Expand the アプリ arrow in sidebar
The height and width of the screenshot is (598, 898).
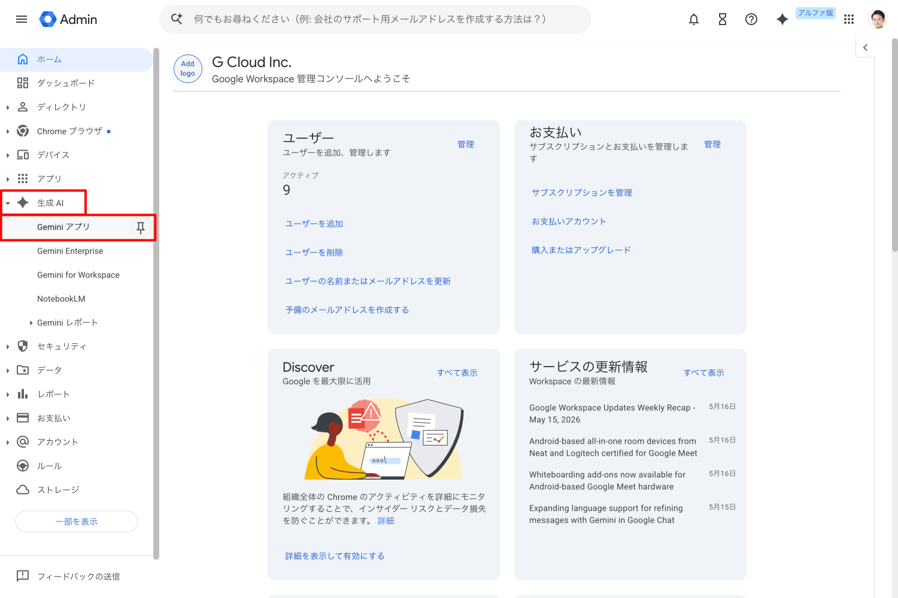click(8, 179)
